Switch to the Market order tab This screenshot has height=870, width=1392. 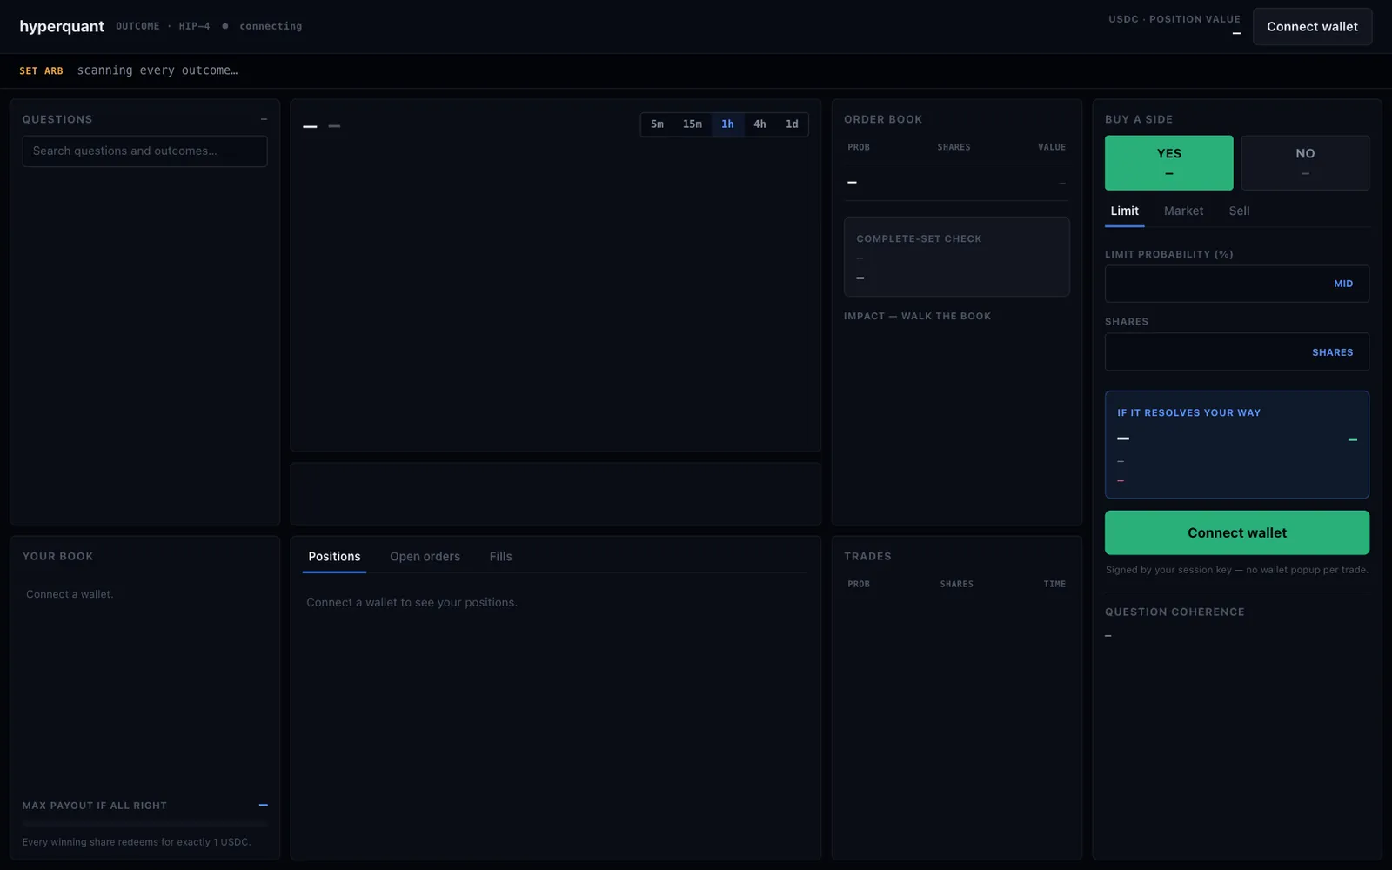click(1183, 211)
